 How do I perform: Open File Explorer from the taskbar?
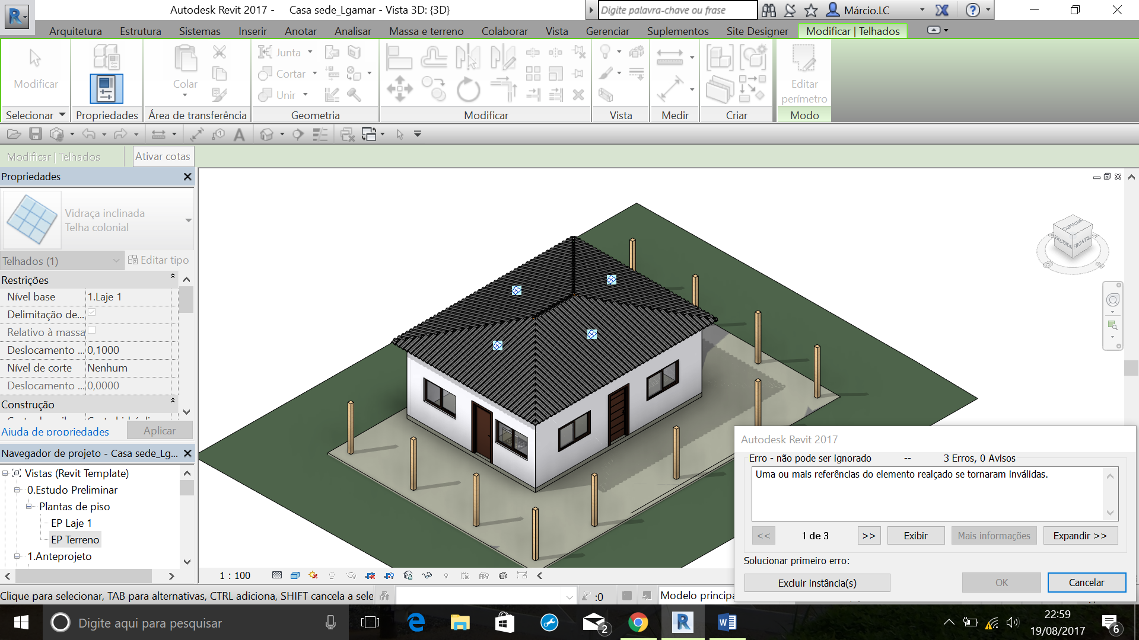tap(460, 623)
